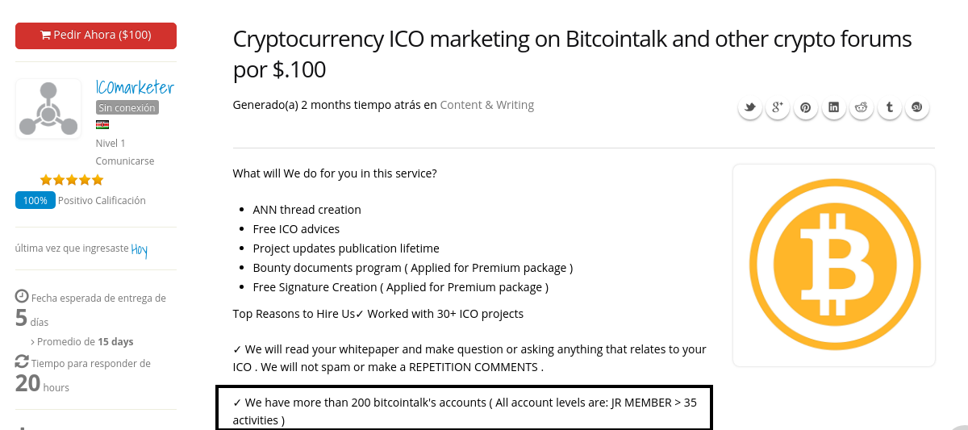Click the Hoy last-login link

coord(140,249)
